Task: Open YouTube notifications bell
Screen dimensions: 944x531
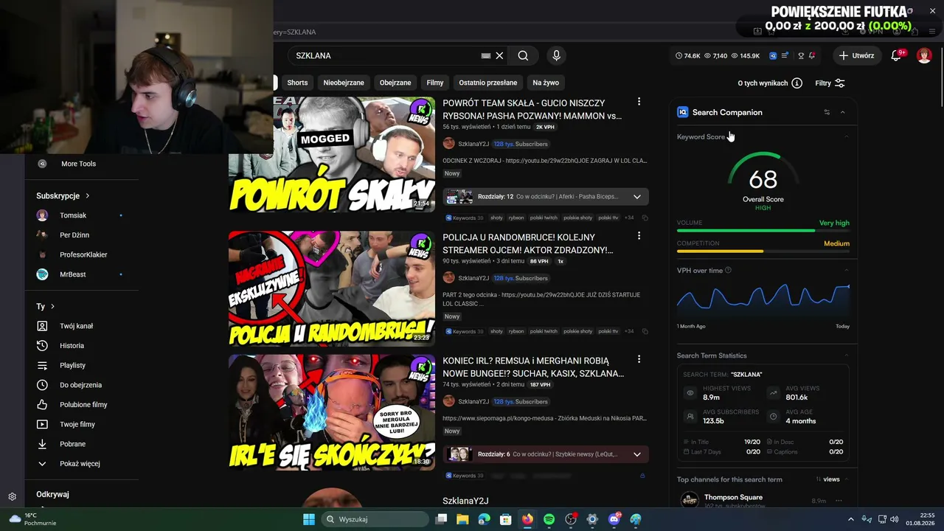Action: click(x=896, y=55)
